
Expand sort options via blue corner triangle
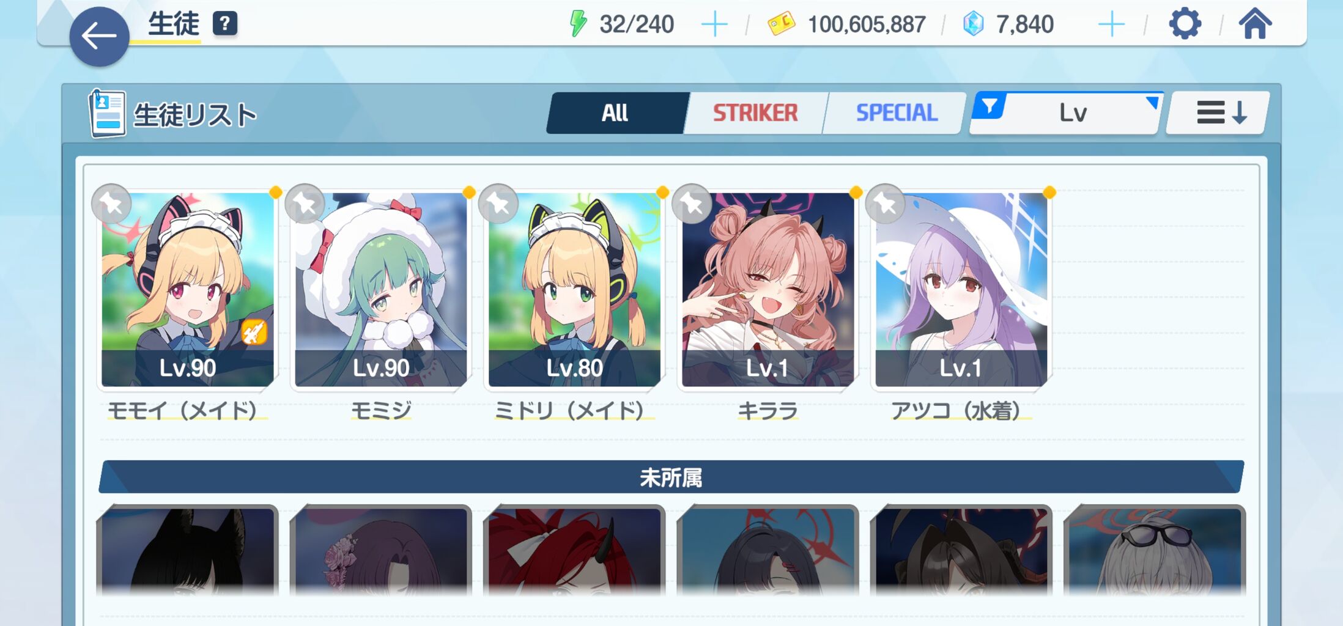click(1152, 102)
